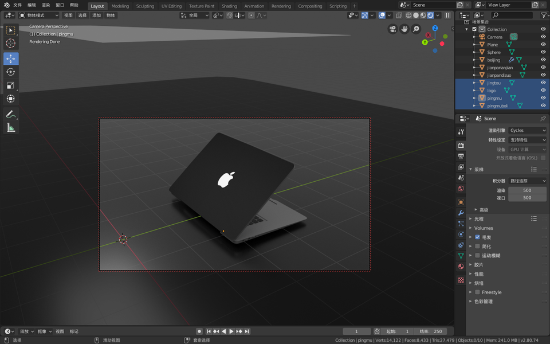
Task: Select the Scale tool
Action: (11, 85)
